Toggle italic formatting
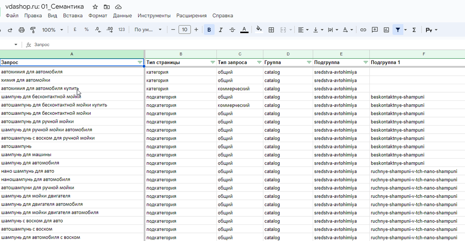Screen dimensions: 465x241 click(x=221, y=30)
